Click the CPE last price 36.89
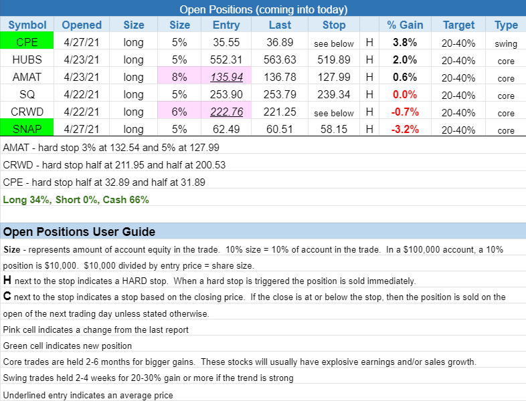This screenshot has width=526, height=401. pyautogui.click(x=280, y=42)
